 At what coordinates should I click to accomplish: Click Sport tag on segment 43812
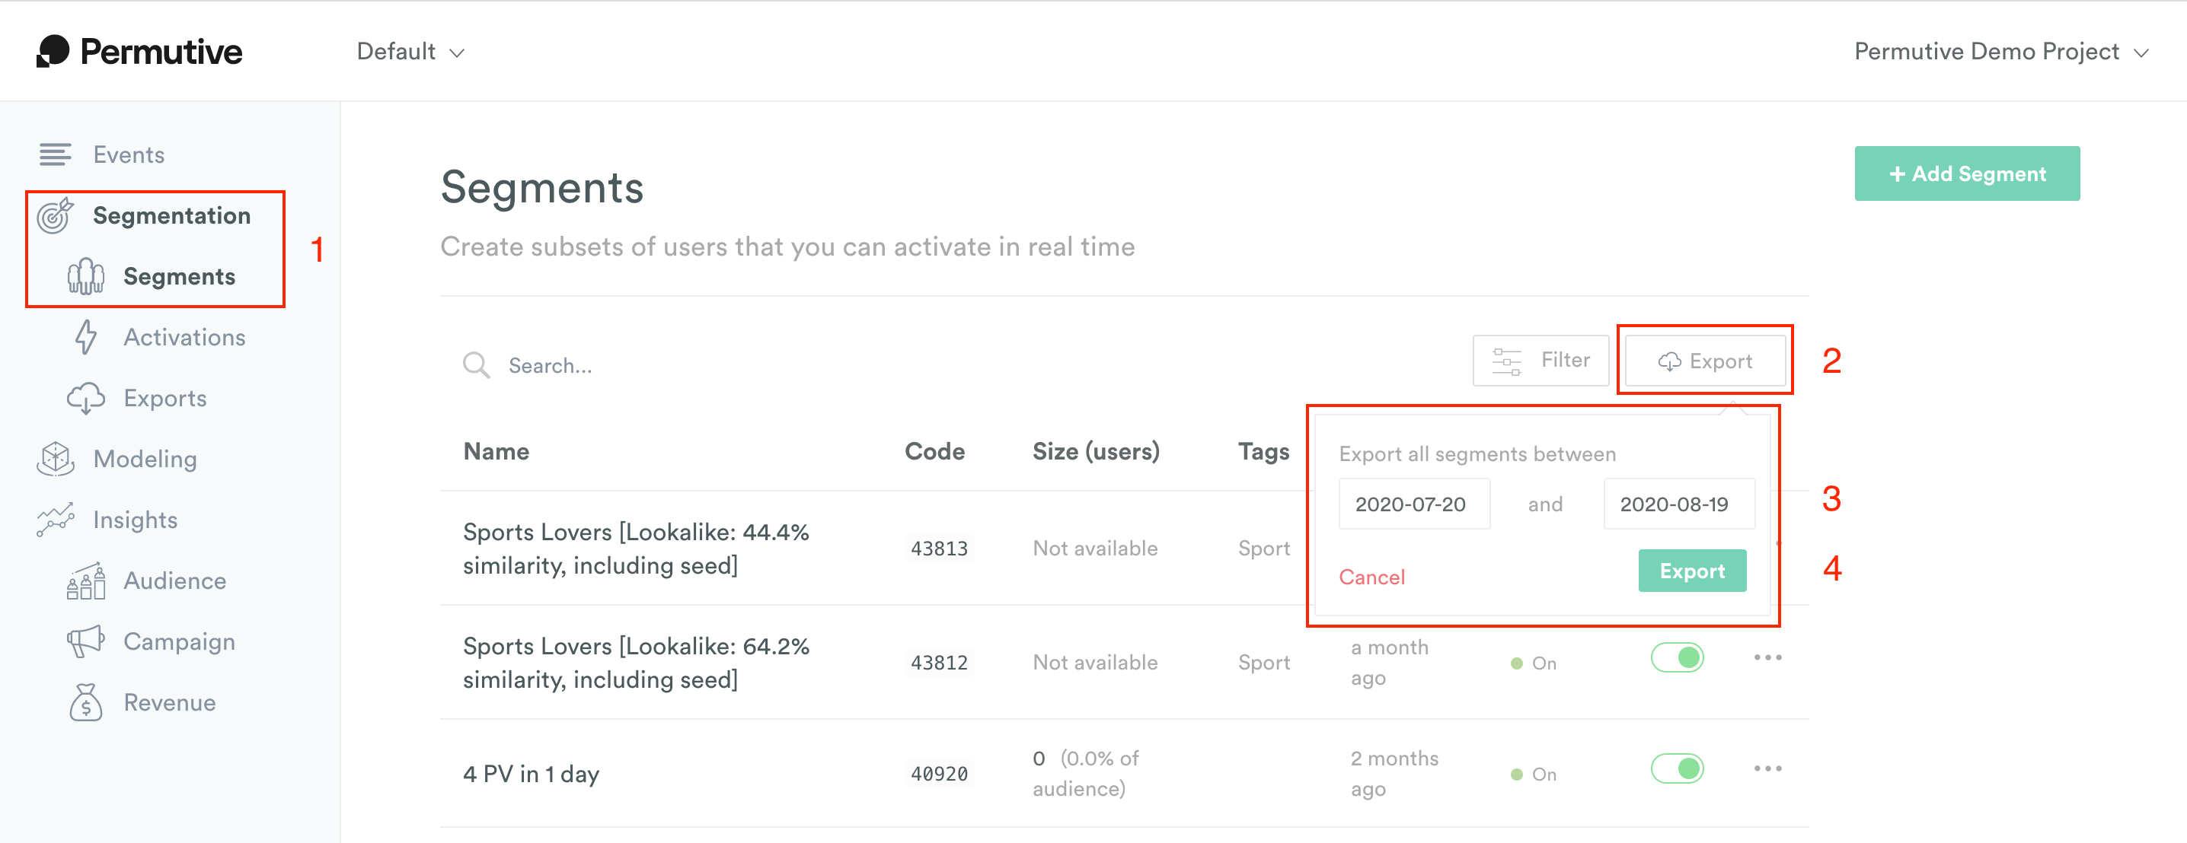(x=1263, y=663)
